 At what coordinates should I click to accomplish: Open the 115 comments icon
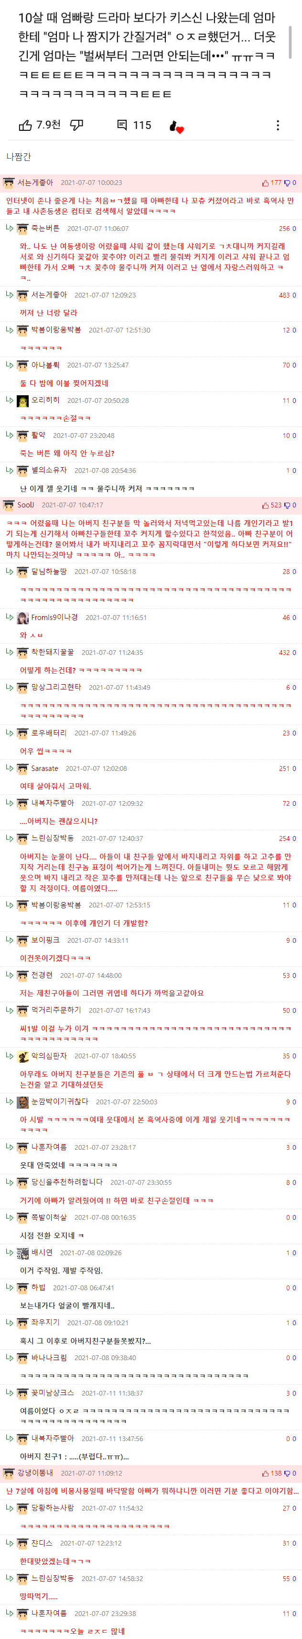click(122, 125)
